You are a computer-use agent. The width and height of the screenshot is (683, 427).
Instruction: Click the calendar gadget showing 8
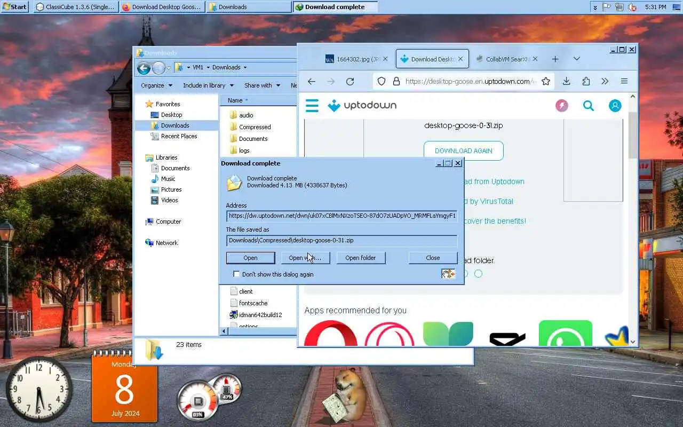coord(124,389)
